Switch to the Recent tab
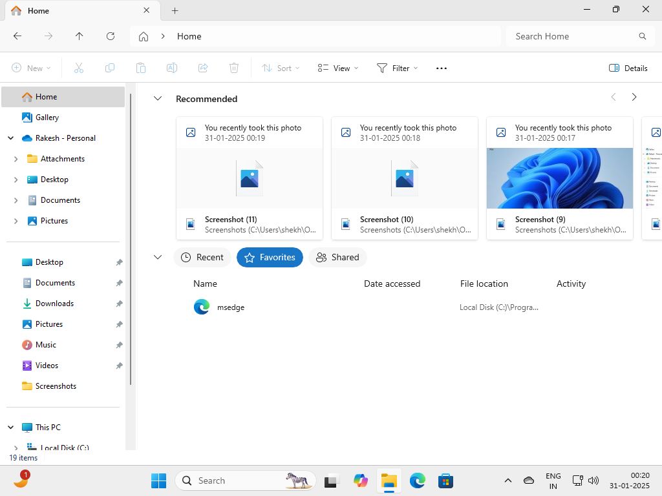 pyautogui.click(x=202, y=257)
